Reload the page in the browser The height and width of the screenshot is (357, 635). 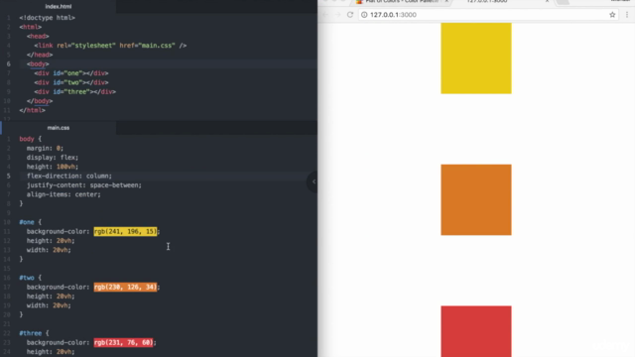click(x=350, y=15)
